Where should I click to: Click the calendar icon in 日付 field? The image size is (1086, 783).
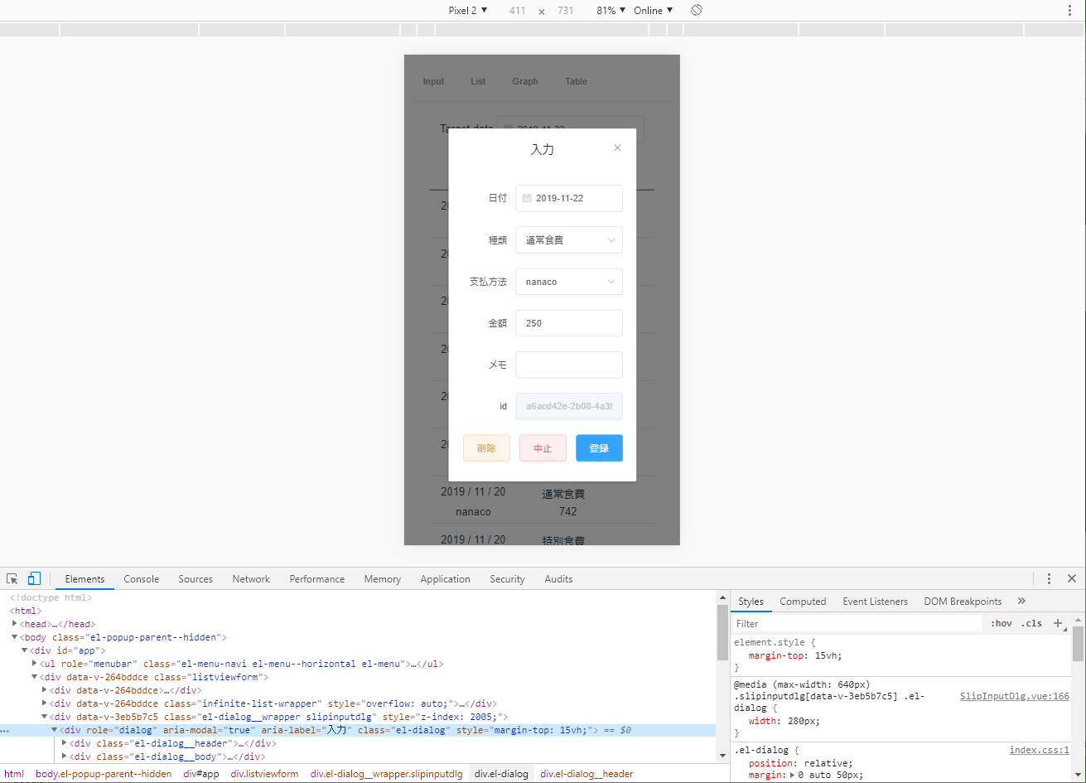click(527, 198)
